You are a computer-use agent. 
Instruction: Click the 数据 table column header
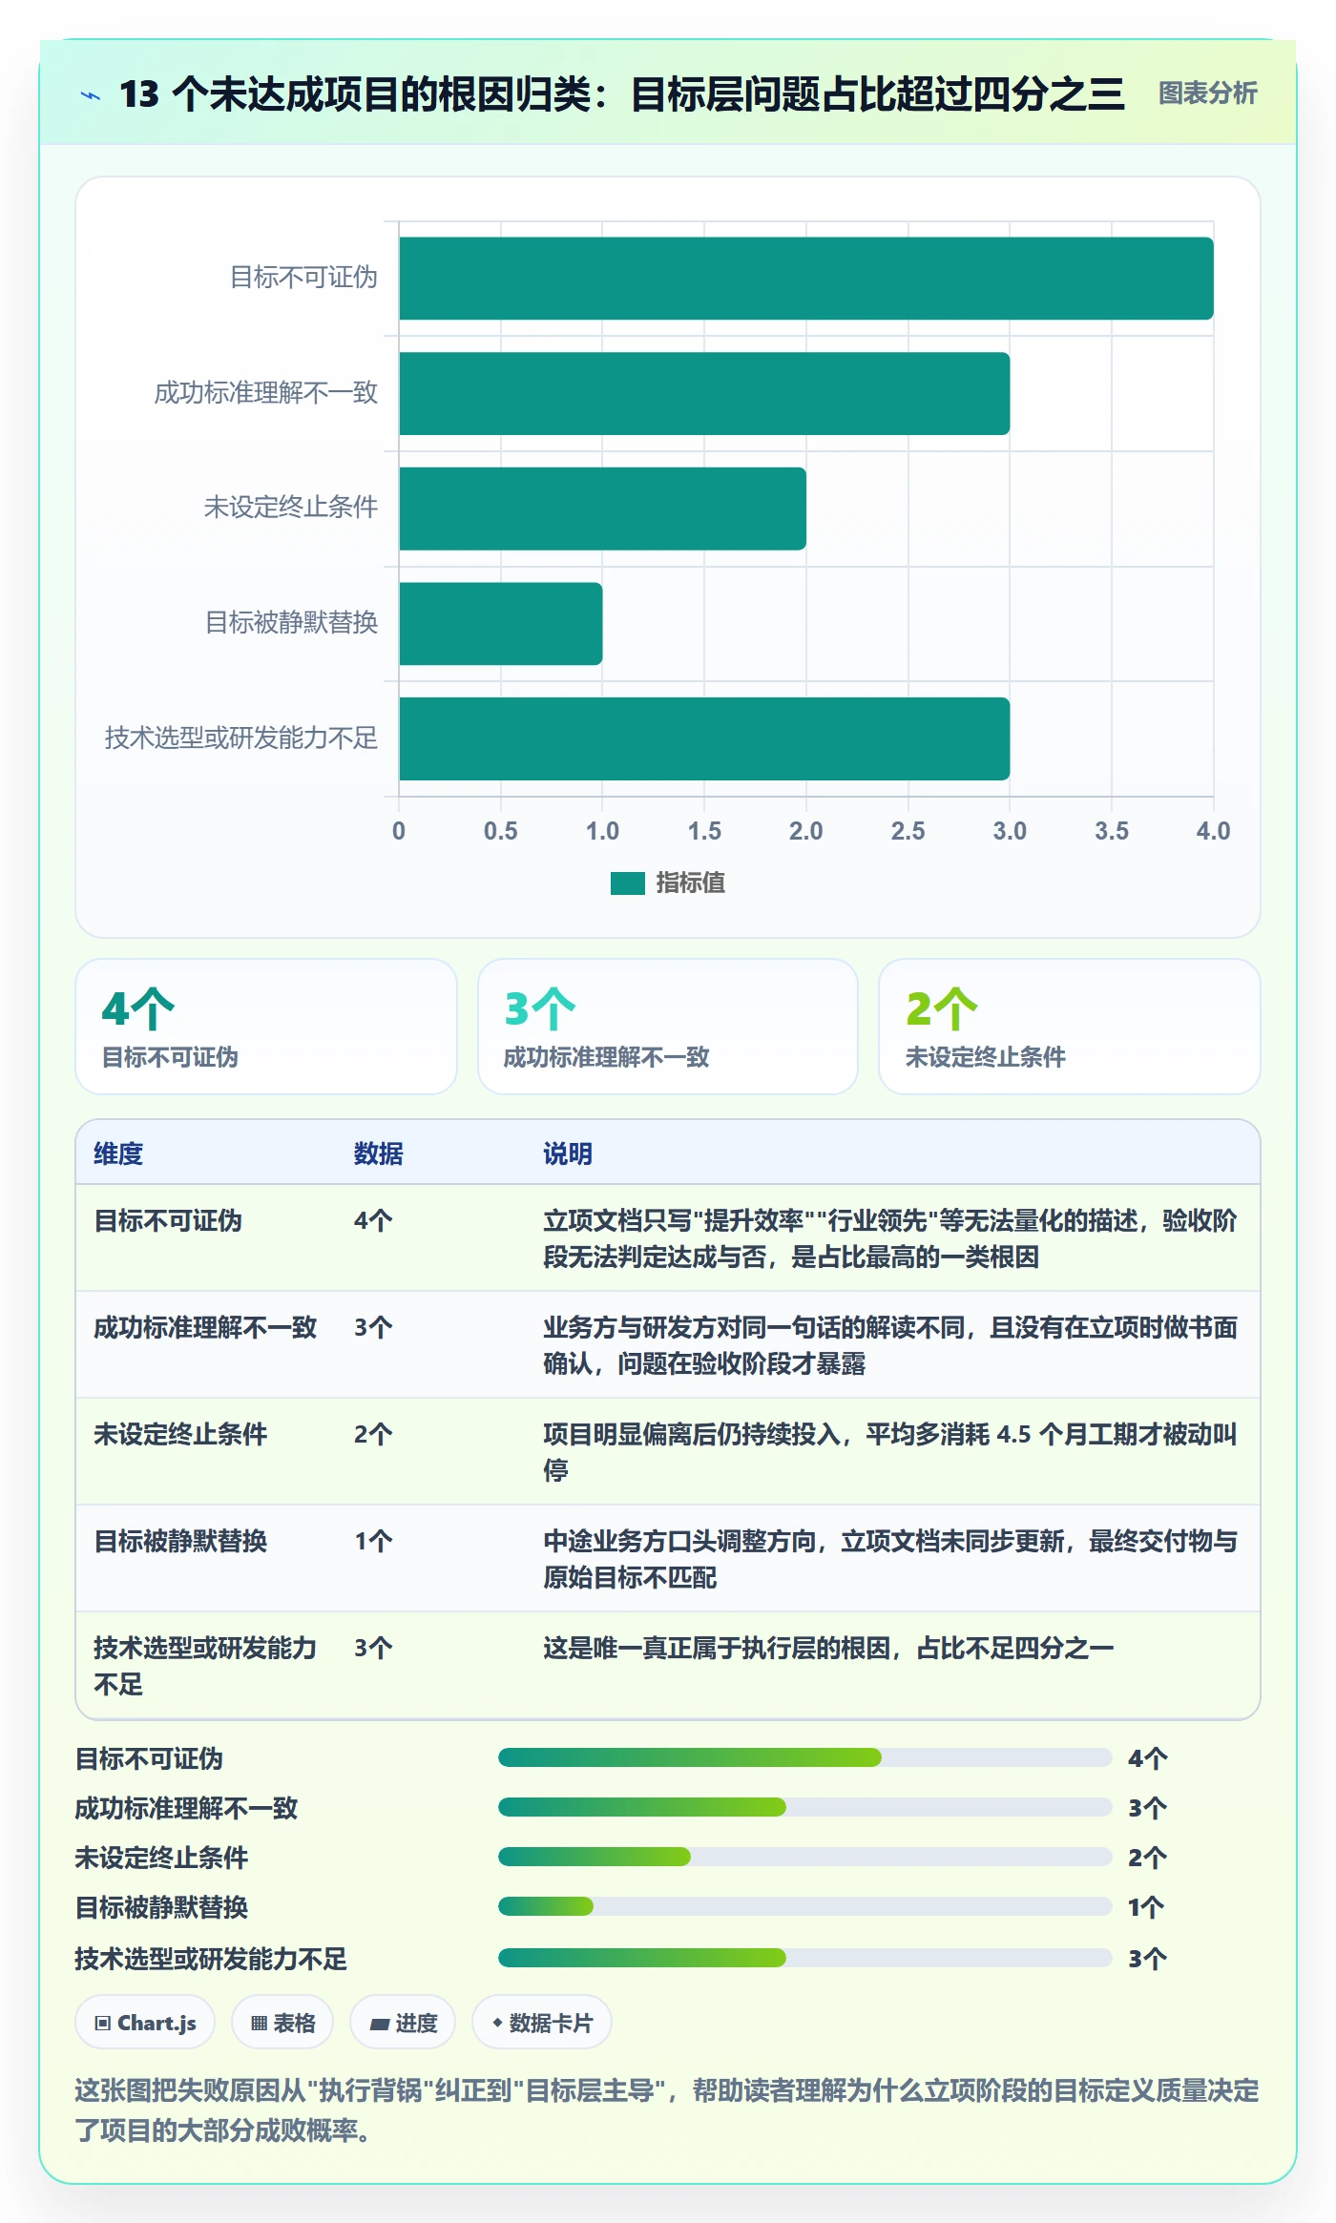coord(379,1153)
